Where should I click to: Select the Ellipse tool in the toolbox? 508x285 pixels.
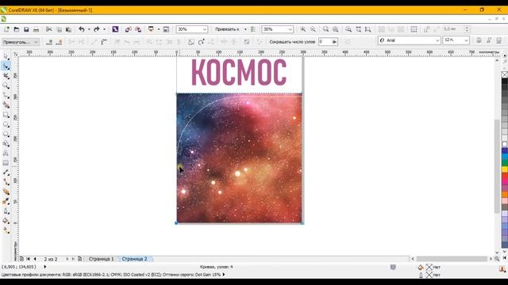(x=6, y=124)
